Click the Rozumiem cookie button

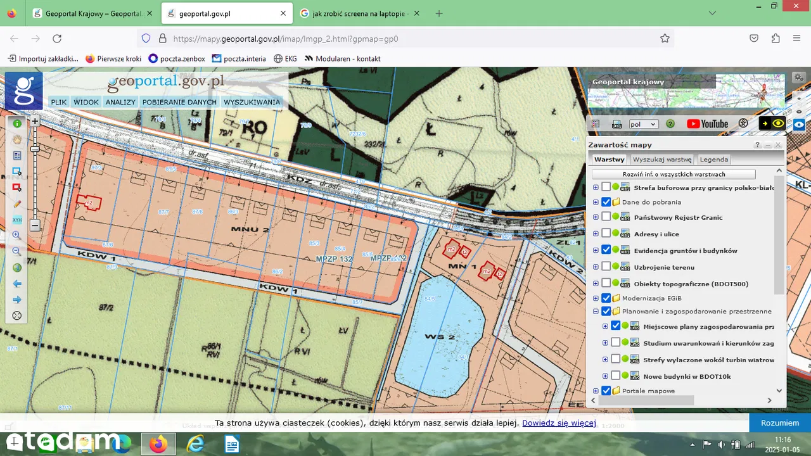point(779,423)
